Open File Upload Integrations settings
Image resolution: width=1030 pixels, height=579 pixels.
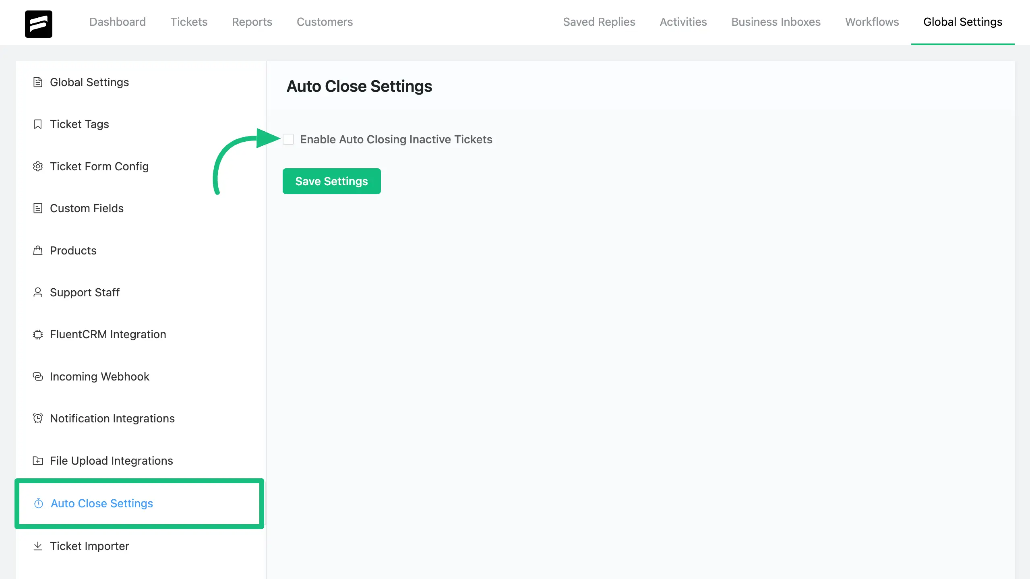141,461
